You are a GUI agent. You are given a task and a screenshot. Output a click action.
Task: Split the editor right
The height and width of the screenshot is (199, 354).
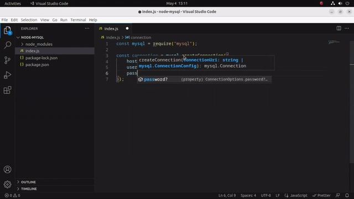(339, 28)
